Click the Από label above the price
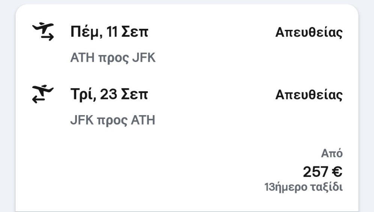This screenshot has height=212, width=374. [x=332, y=153]
